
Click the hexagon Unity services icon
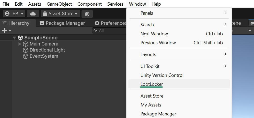(x=87, y=14)
